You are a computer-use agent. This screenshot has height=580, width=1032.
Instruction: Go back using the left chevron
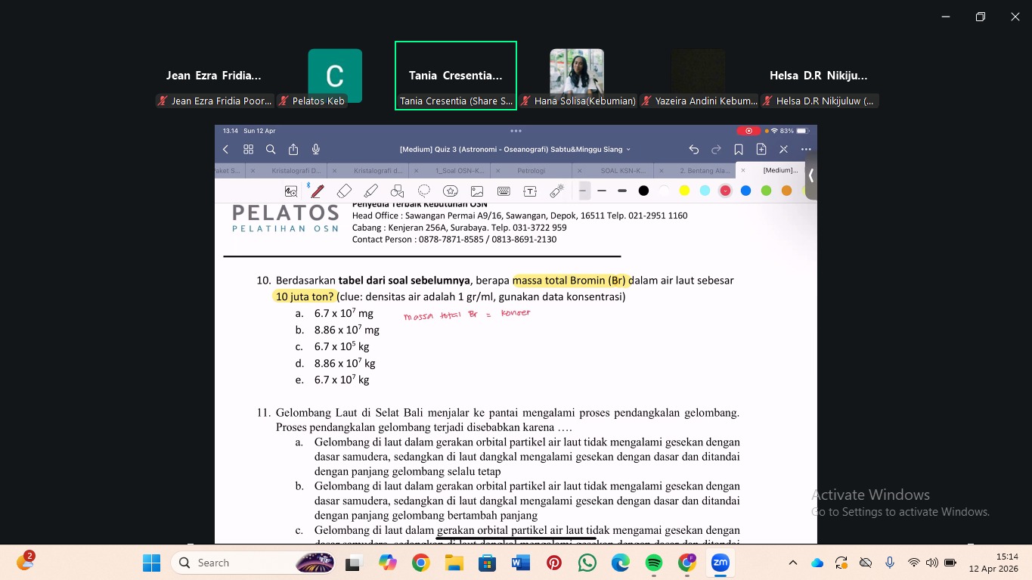pos(225,150)
